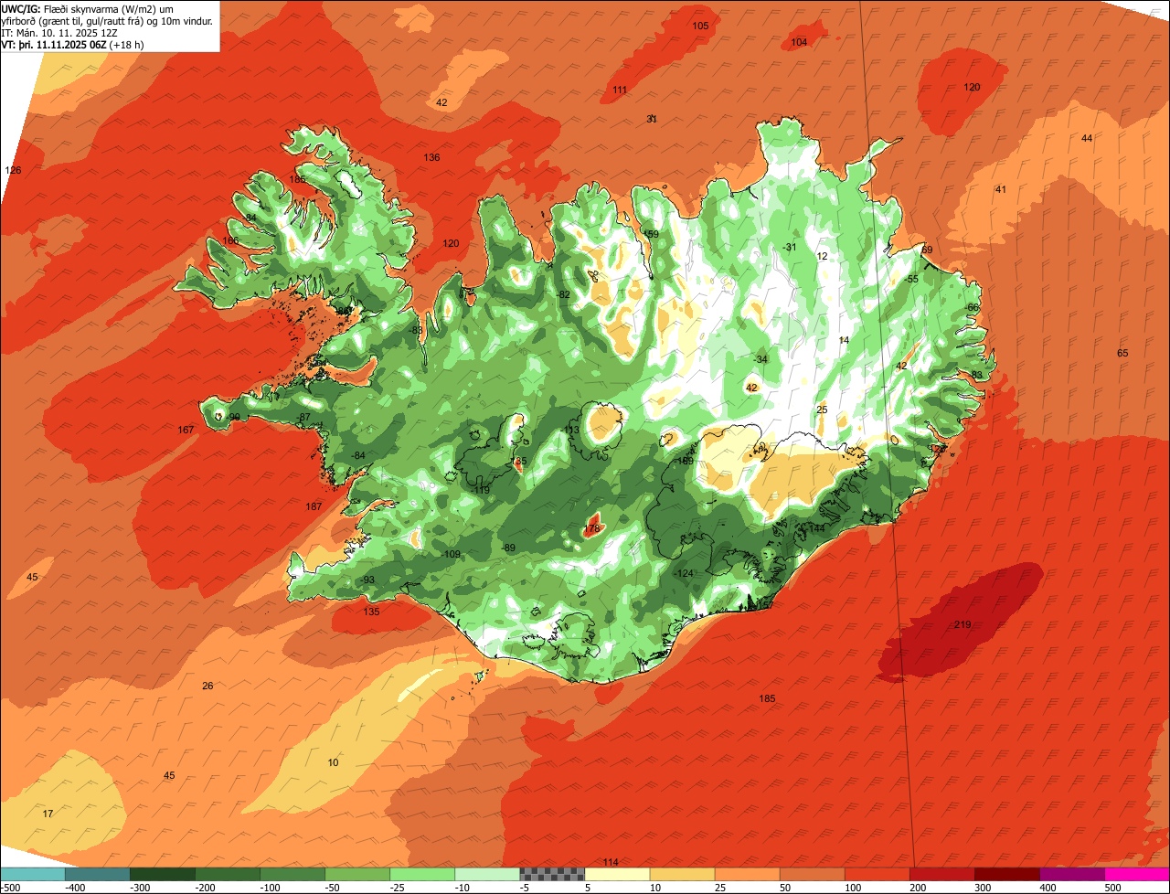Click the value 65 near the right edge

point(1122,353)
